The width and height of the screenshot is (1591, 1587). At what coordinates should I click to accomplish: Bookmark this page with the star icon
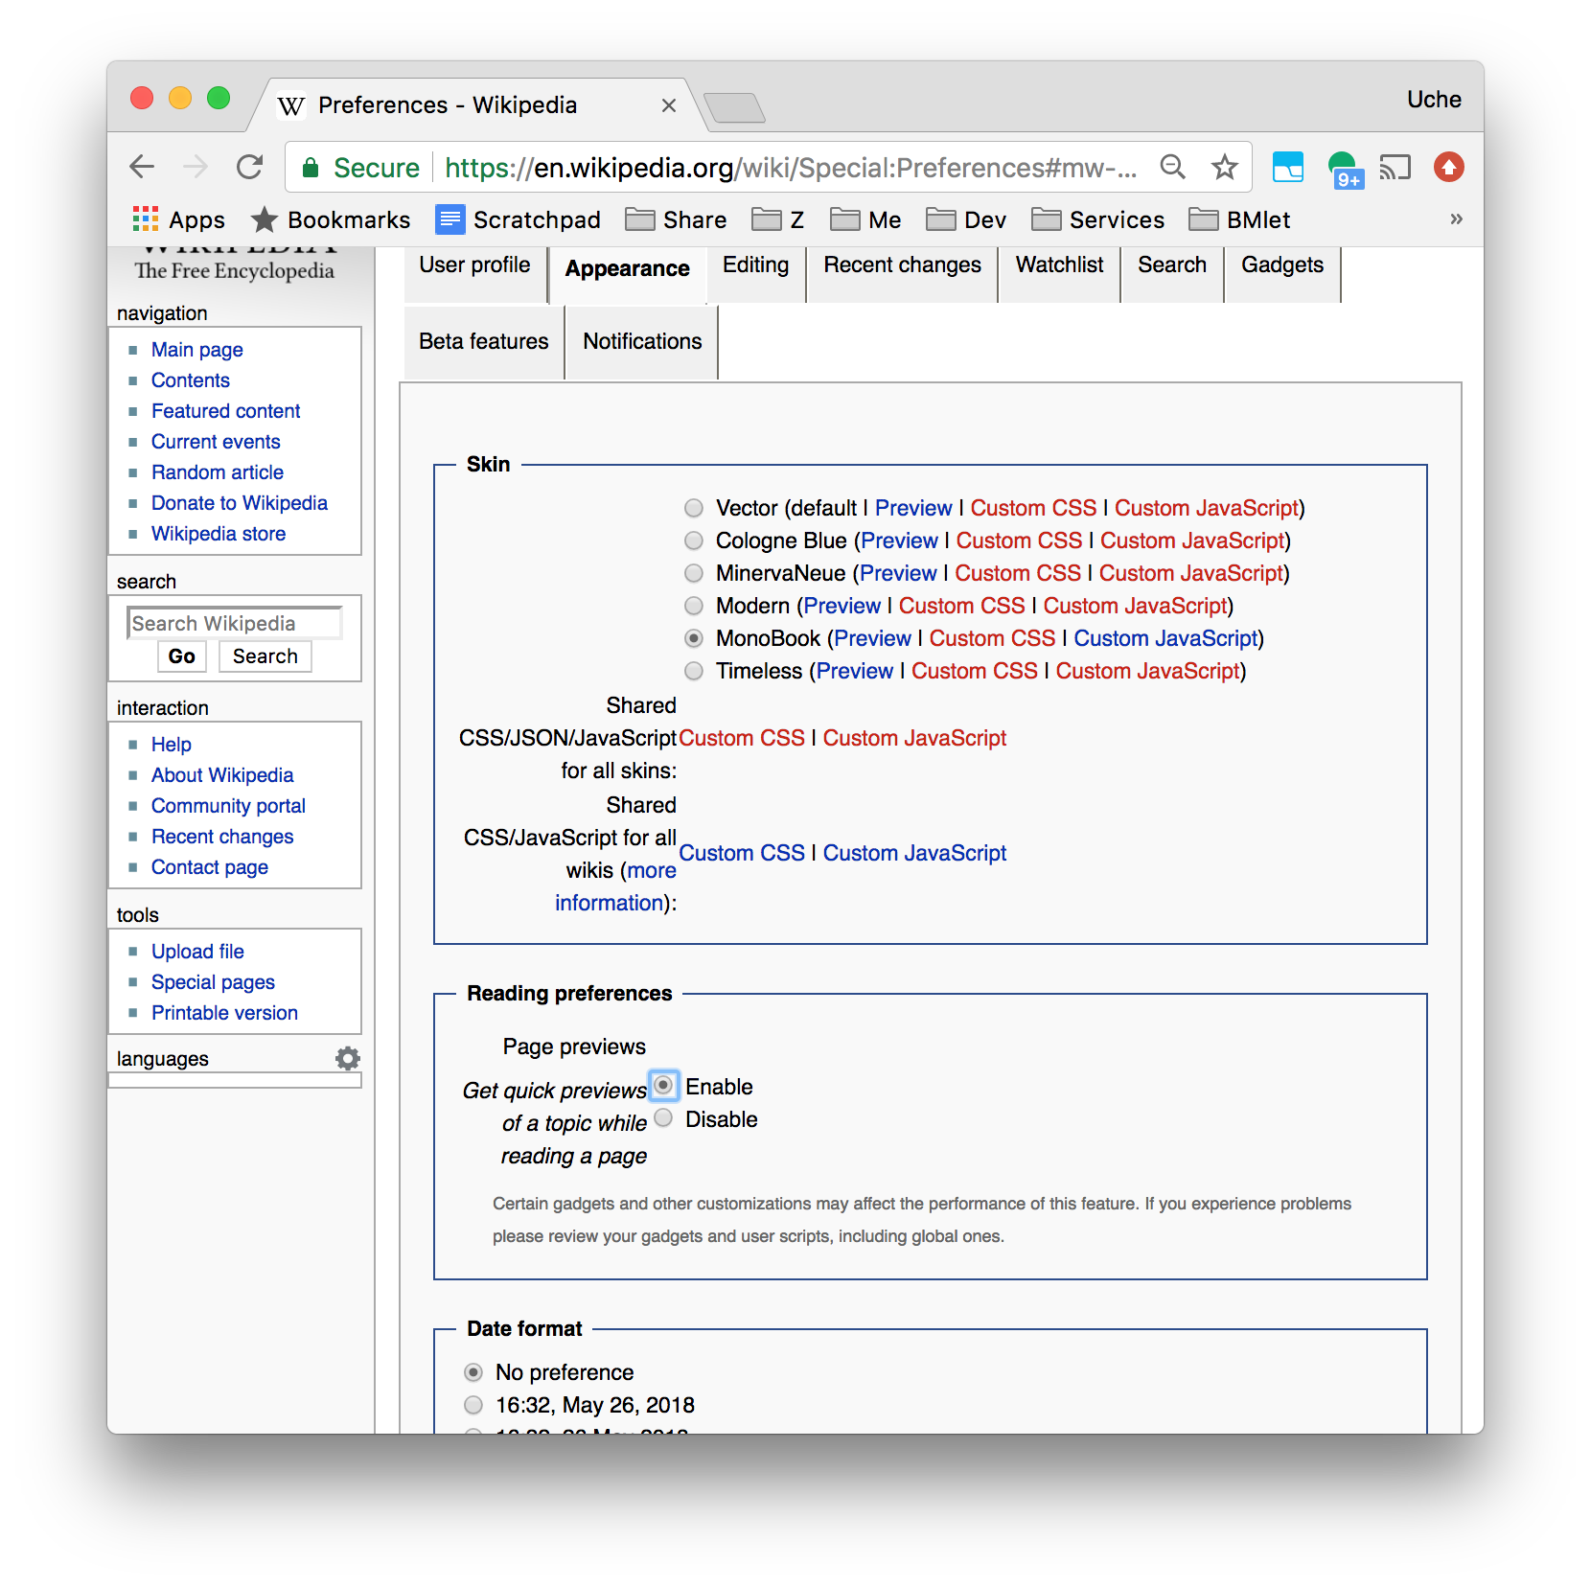click(1225, 167)
